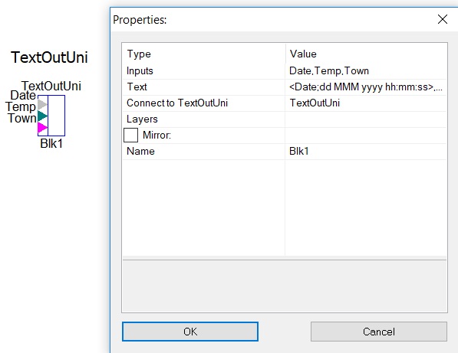Confirm the properties with OK

point(190,332)
